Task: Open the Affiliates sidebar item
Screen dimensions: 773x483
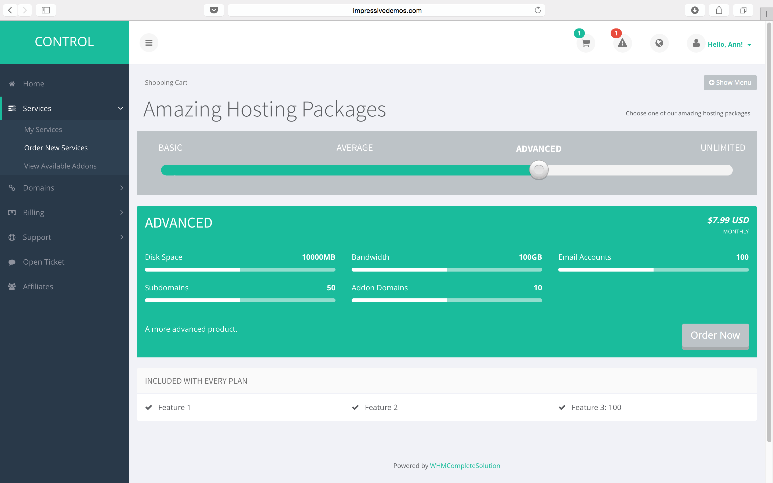Action: (x=38, y=287)
